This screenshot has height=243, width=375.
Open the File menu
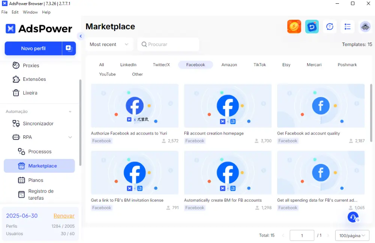click(4, 12)
